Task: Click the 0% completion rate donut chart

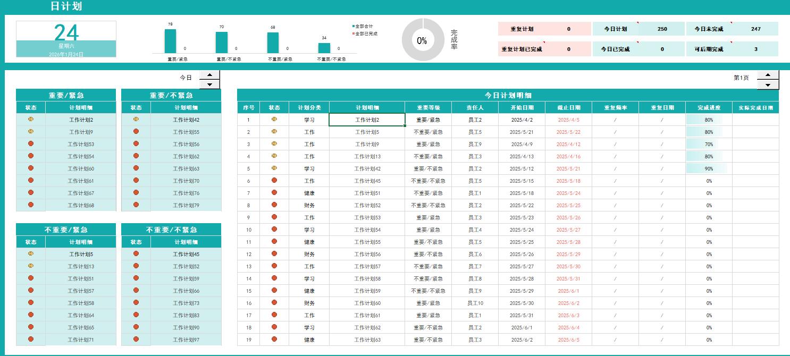Action: coord(422,40)
